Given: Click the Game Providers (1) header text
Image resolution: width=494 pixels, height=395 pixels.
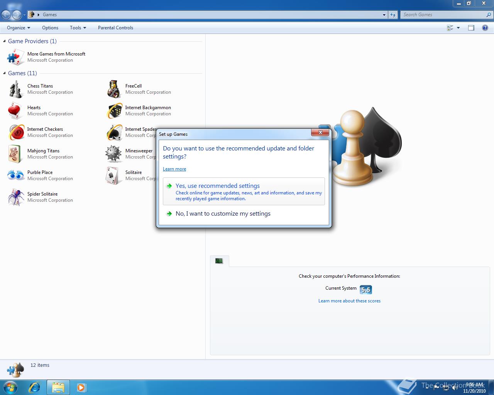Looking at the screenshot, I should 32,41.
